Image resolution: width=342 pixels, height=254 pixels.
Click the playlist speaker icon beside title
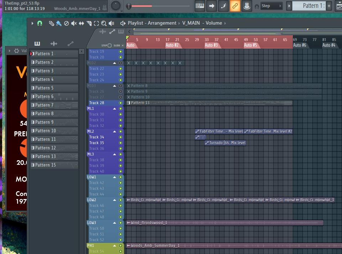click(x=123, y=23)
